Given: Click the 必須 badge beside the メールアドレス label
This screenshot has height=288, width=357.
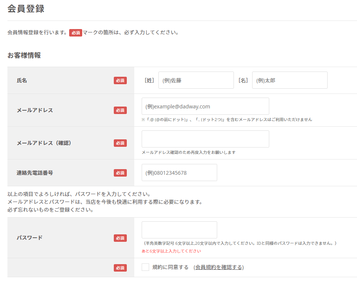Looking at the screenshot, I should tap(120, 110).
